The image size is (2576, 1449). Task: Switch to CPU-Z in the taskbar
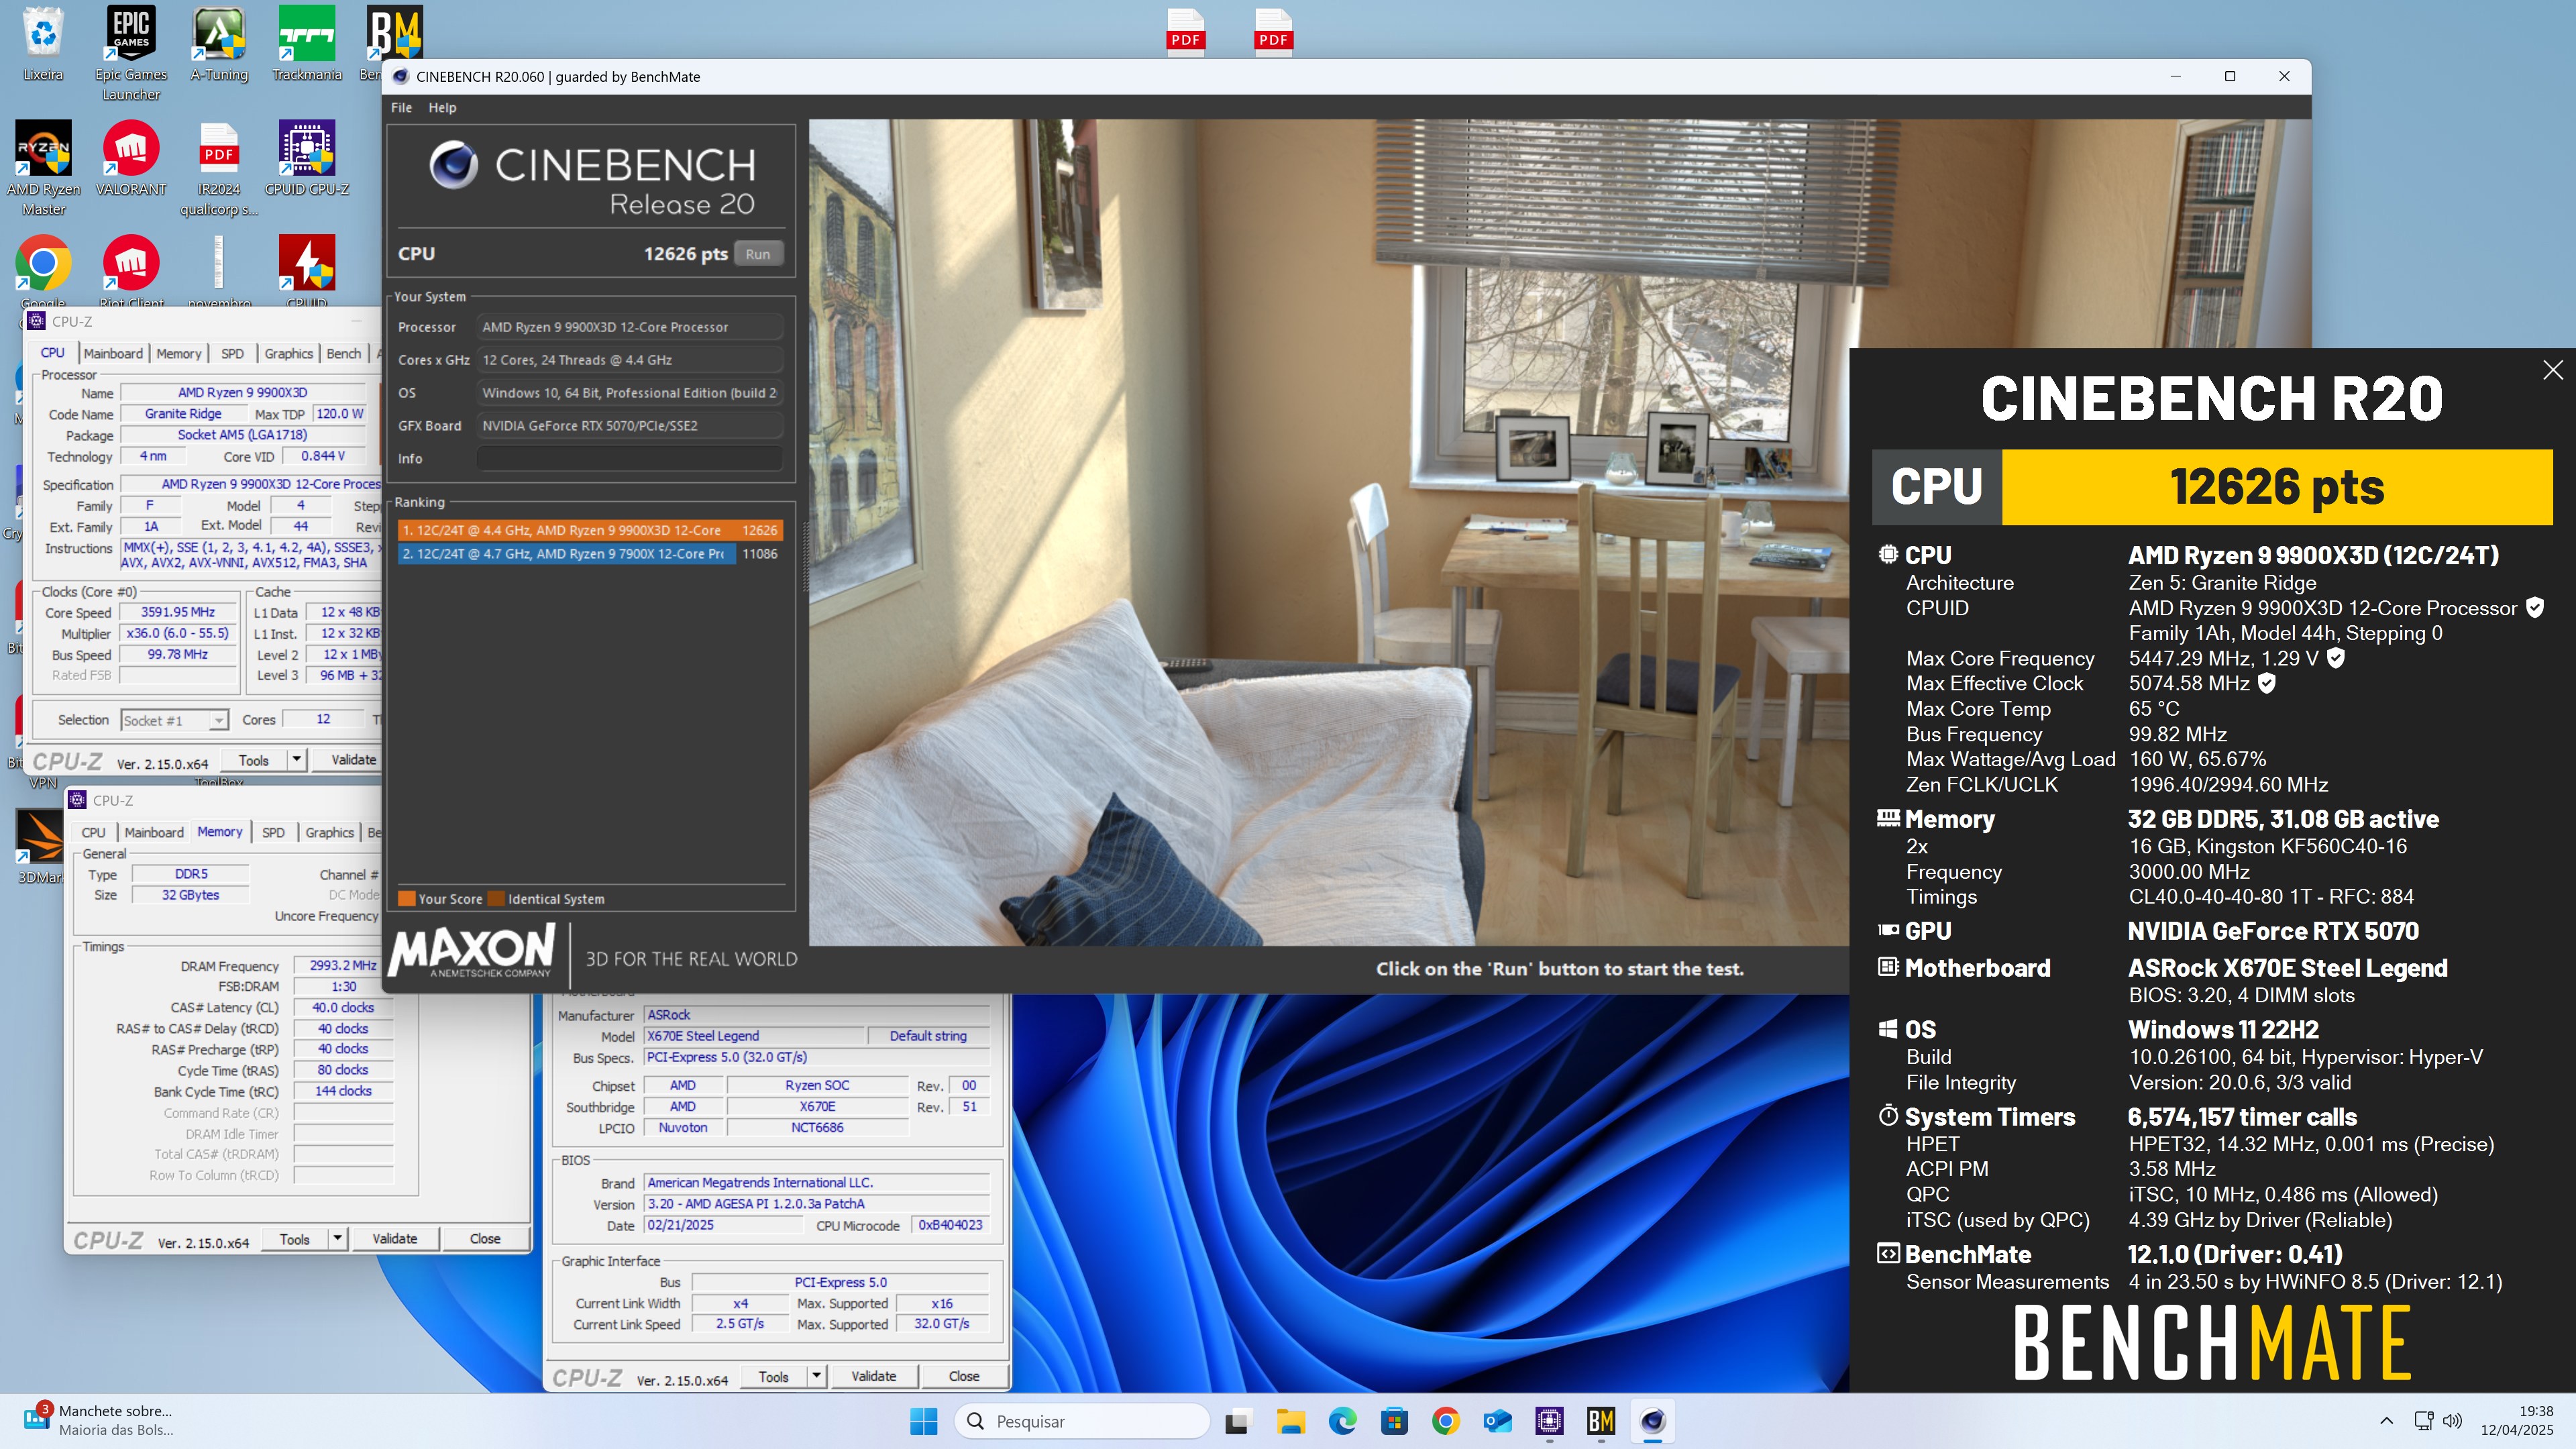point(1549,1420)
